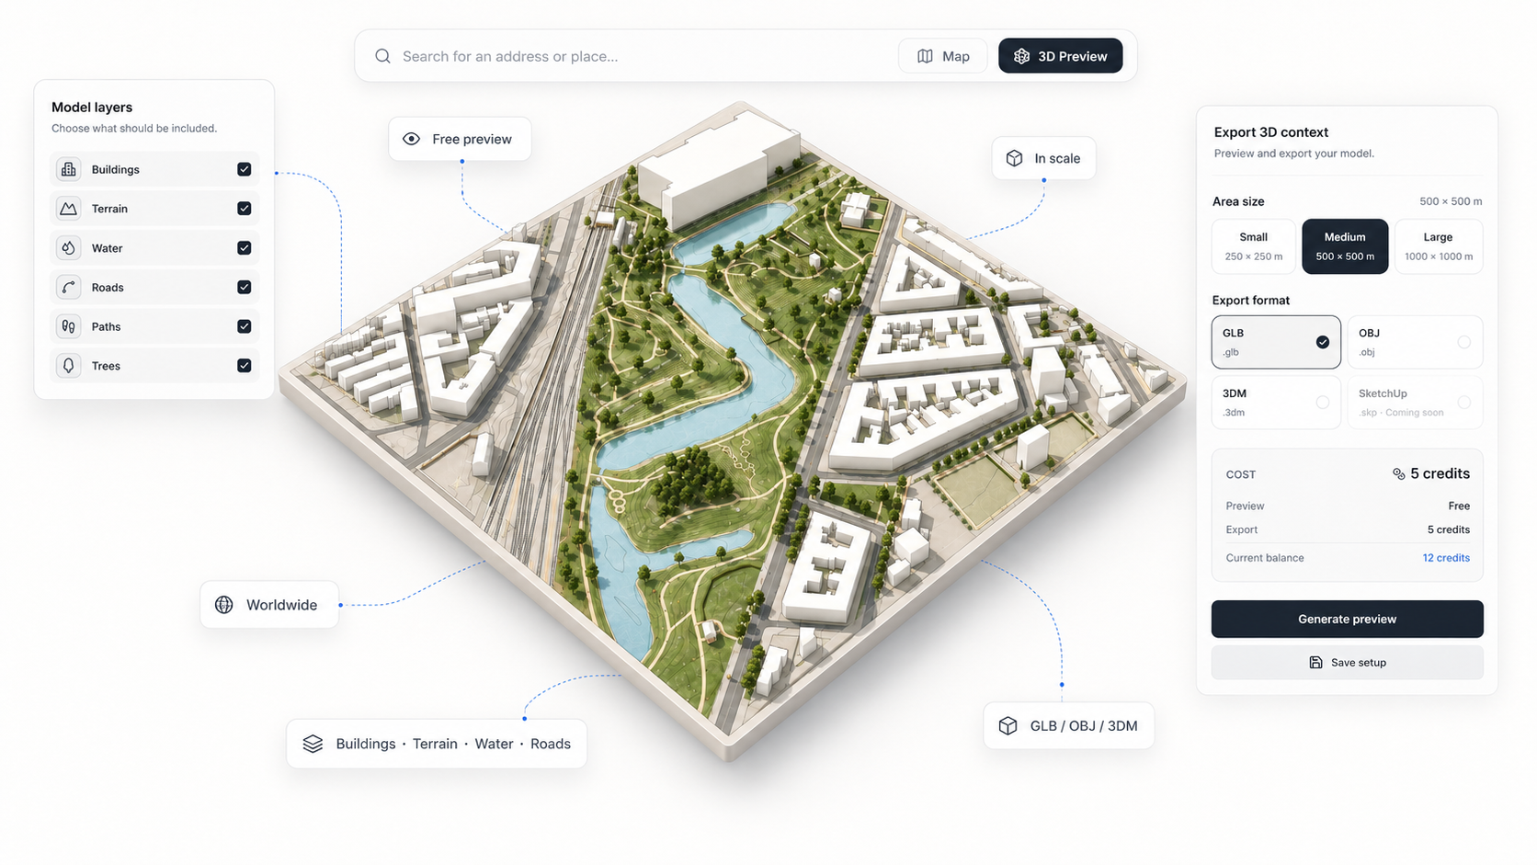This screenshot has width=1537, height=865.
Task: Click the 3D city model preview
Action: pyautogui.click(x=733, y=432)
